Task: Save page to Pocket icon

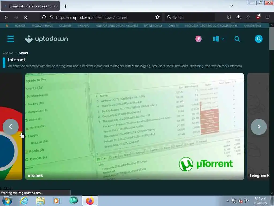Action: click(x=229, y=17)
